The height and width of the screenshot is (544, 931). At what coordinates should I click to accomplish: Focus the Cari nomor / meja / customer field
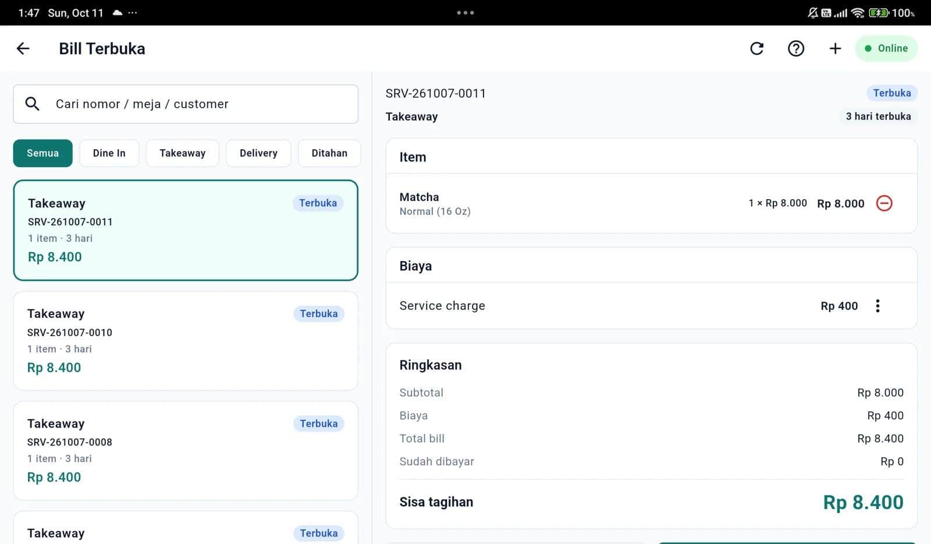pos(186,104)
